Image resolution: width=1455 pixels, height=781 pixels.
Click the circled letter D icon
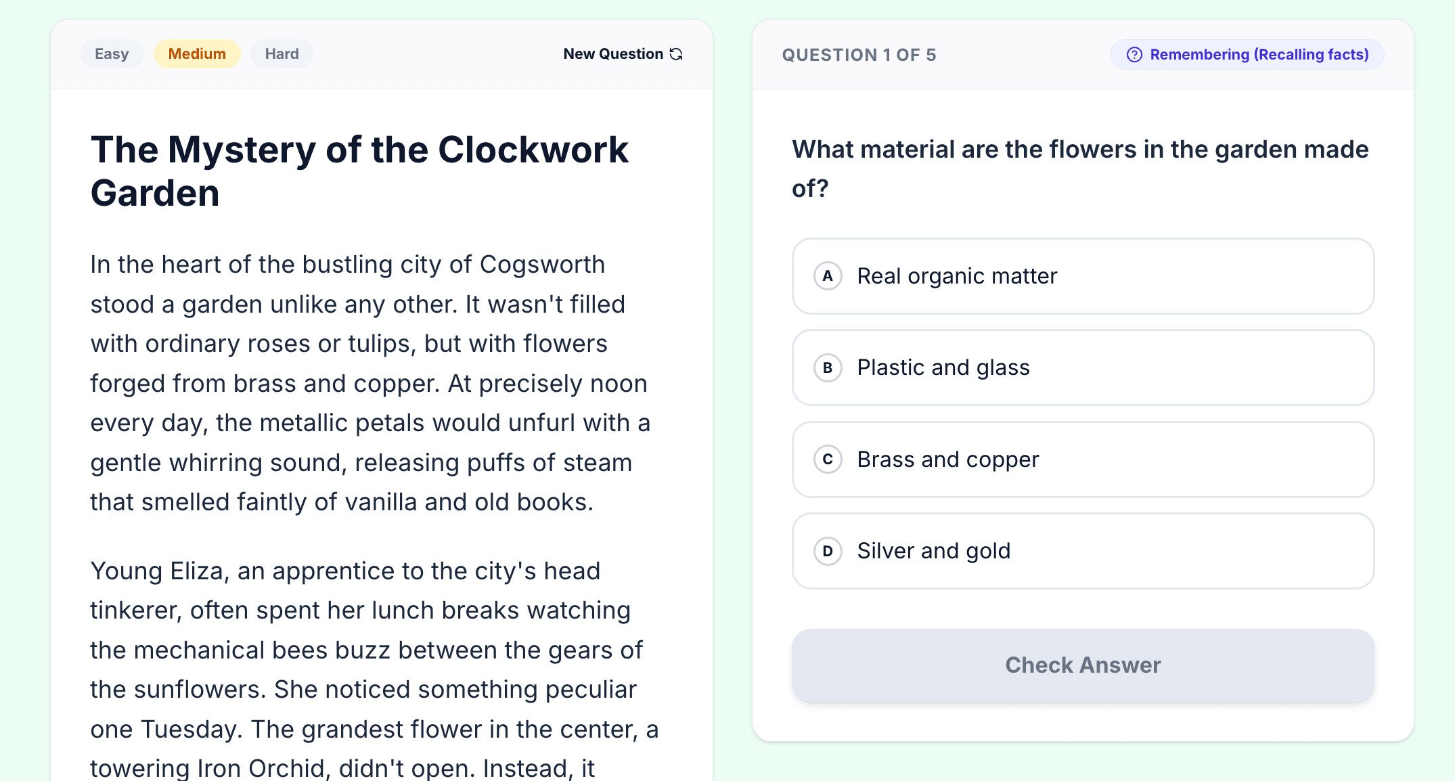point(828,551)
